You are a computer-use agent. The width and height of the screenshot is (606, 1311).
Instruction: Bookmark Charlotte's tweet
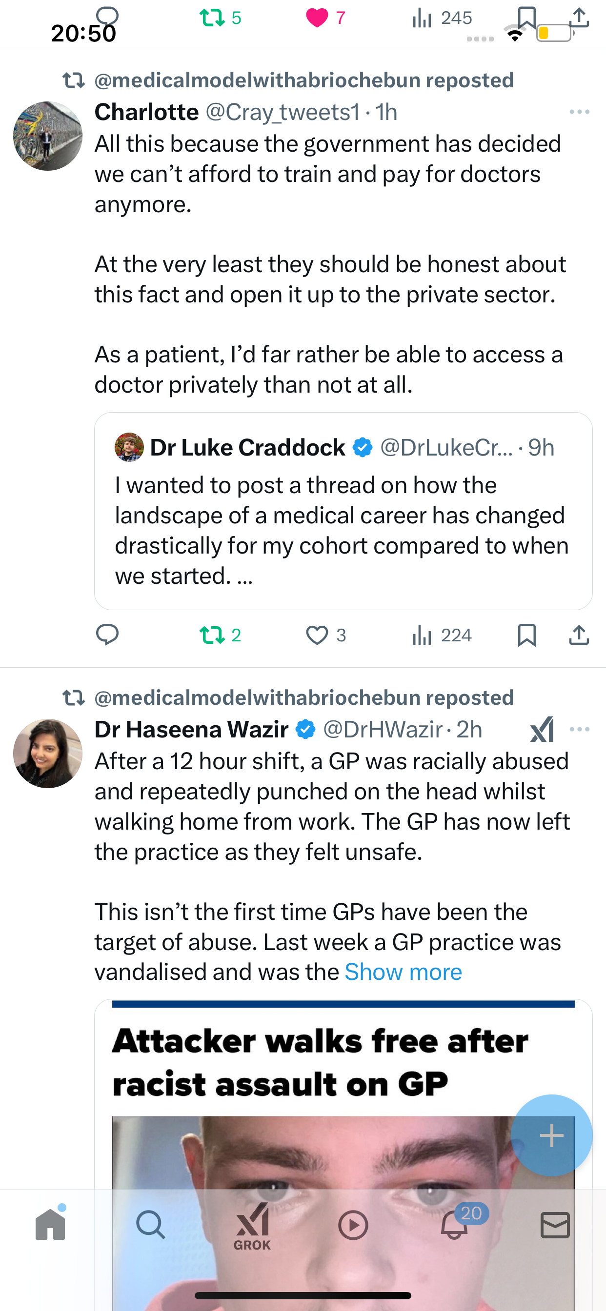tap(526, 635)
